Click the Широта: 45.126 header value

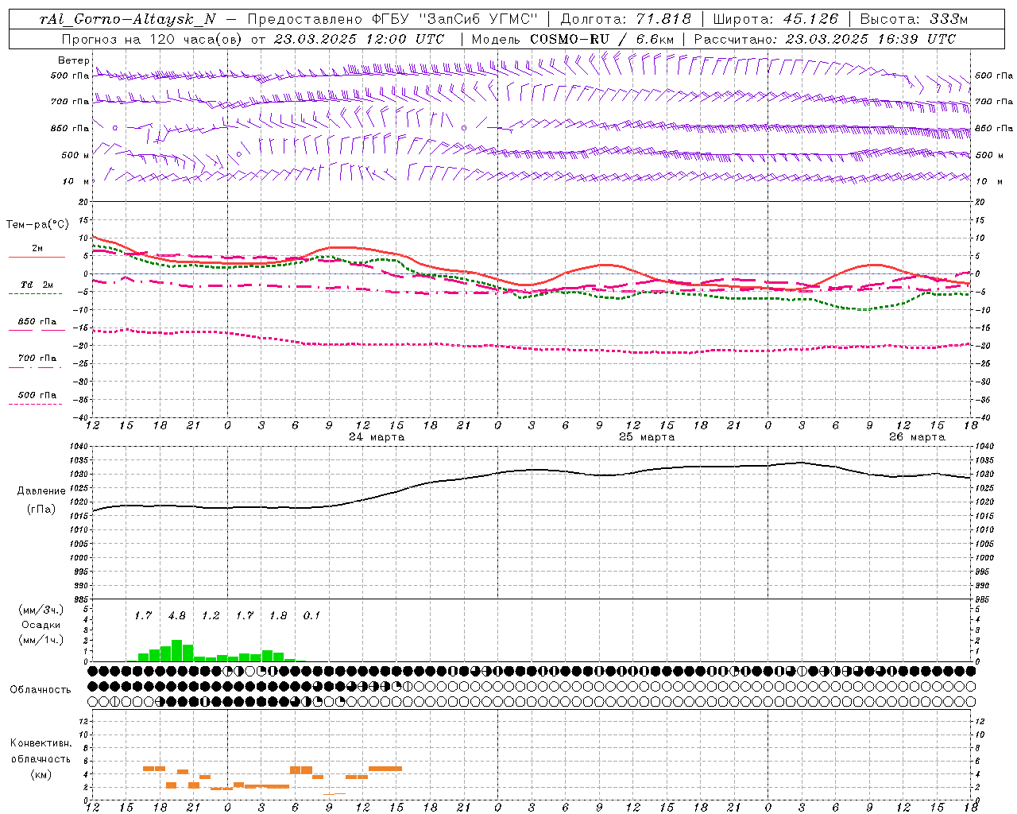(x=776, y=19)
